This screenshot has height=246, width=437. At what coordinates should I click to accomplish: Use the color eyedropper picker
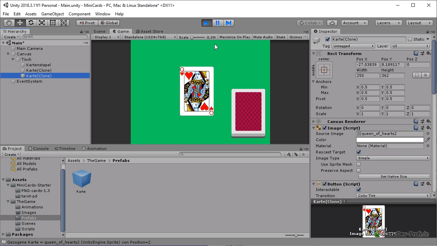click(x=428, y=140)
